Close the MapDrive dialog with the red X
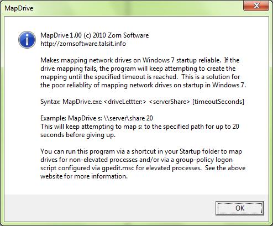The image size is (273, 226). pos(256,6)
